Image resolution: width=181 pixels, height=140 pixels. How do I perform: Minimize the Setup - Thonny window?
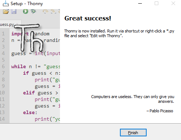point(140,3)
